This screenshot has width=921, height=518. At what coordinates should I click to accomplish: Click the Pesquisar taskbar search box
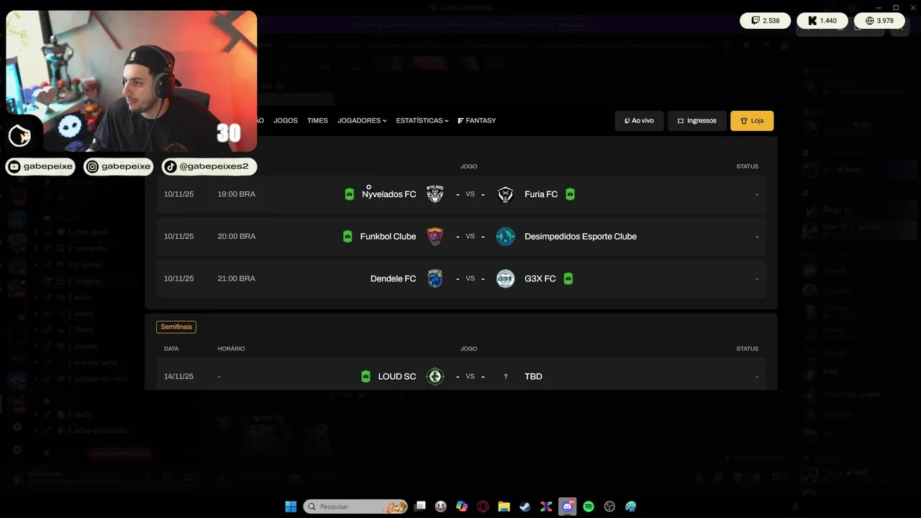tap(355, 506)
